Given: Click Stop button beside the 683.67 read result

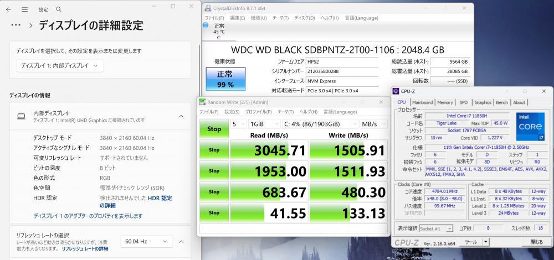Looking at the screenshot, I should [214, 191].
